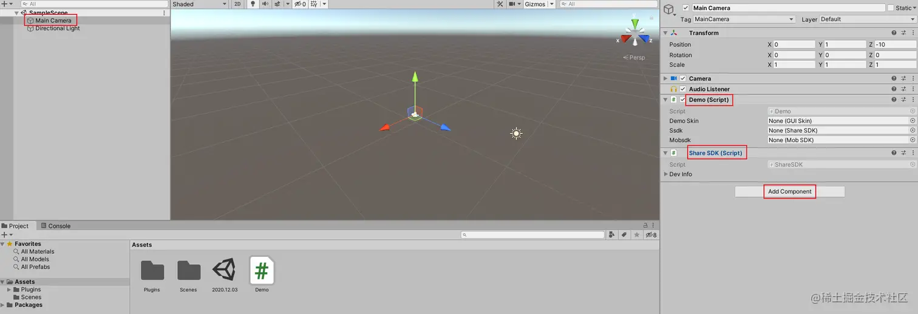Click the Position Z field showing -10
The height and width of the screenshot is (314, 918).
pos(895,44)
